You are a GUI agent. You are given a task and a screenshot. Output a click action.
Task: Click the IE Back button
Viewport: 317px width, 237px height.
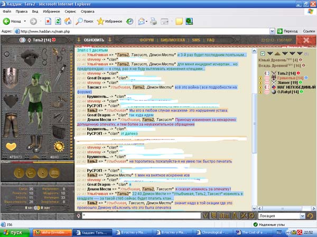[12, 21]
